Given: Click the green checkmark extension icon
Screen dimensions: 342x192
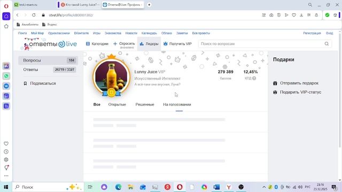Looking at the screenshot, I should coord(327,15).
